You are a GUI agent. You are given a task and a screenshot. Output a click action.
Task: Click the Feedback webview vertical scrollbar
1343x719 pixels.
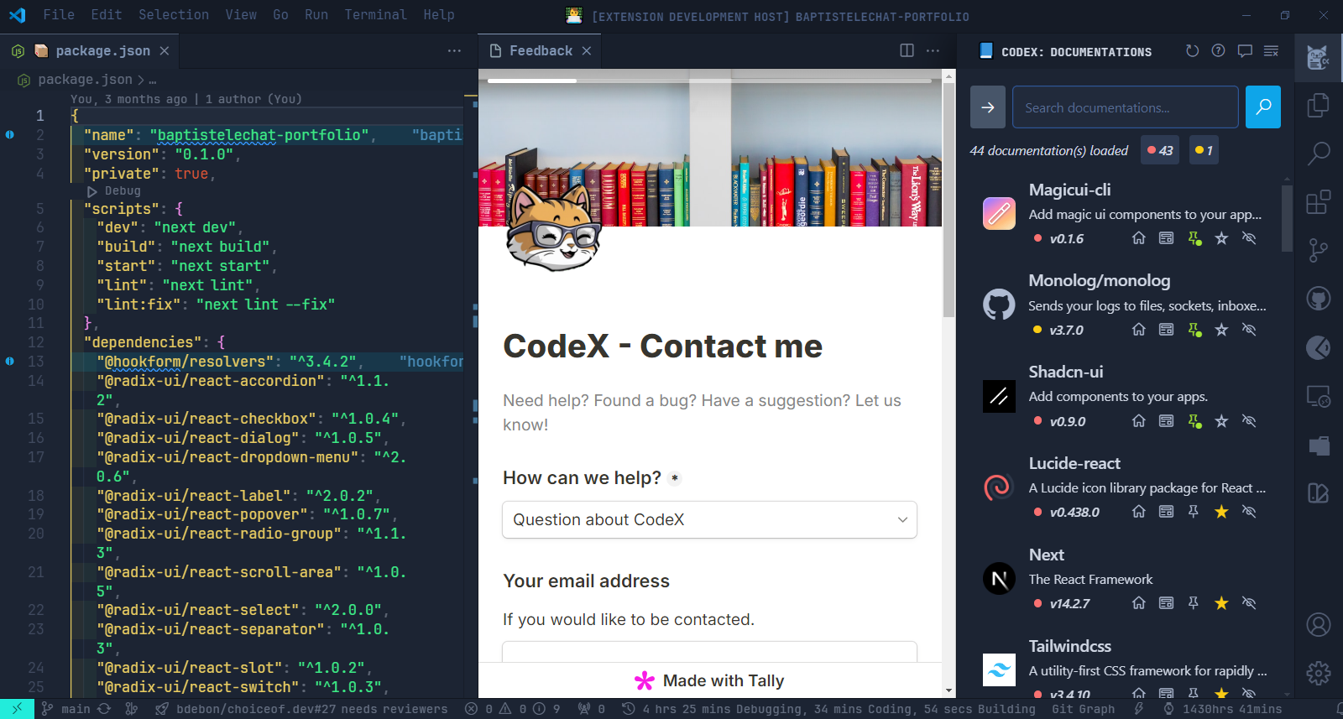(949, 200)
